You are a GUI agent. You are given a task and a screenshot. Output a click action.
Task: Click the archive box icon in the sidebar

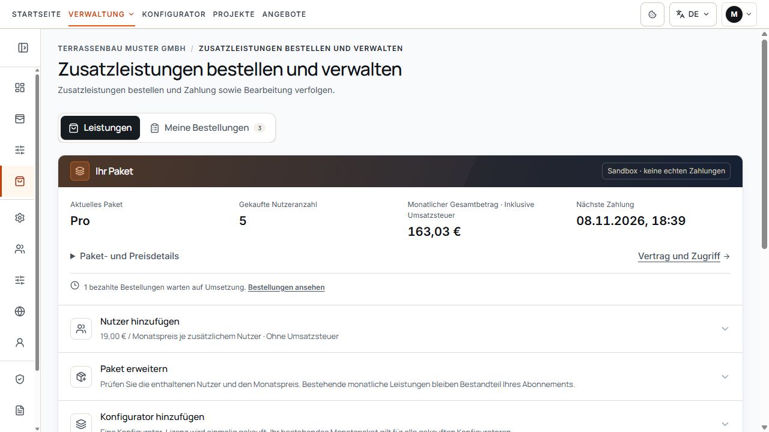coord(20,119)
